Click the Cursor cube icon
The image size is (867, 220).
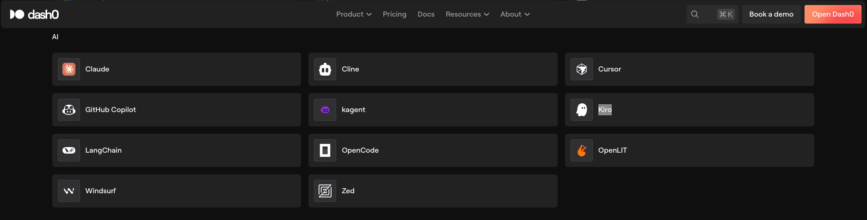582,69
